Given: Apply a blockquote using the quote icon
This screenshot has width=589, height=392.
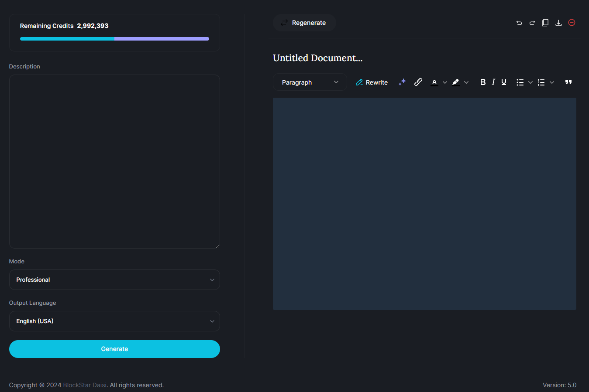Looking at the screenshot, I should click(x=568, y=82).
